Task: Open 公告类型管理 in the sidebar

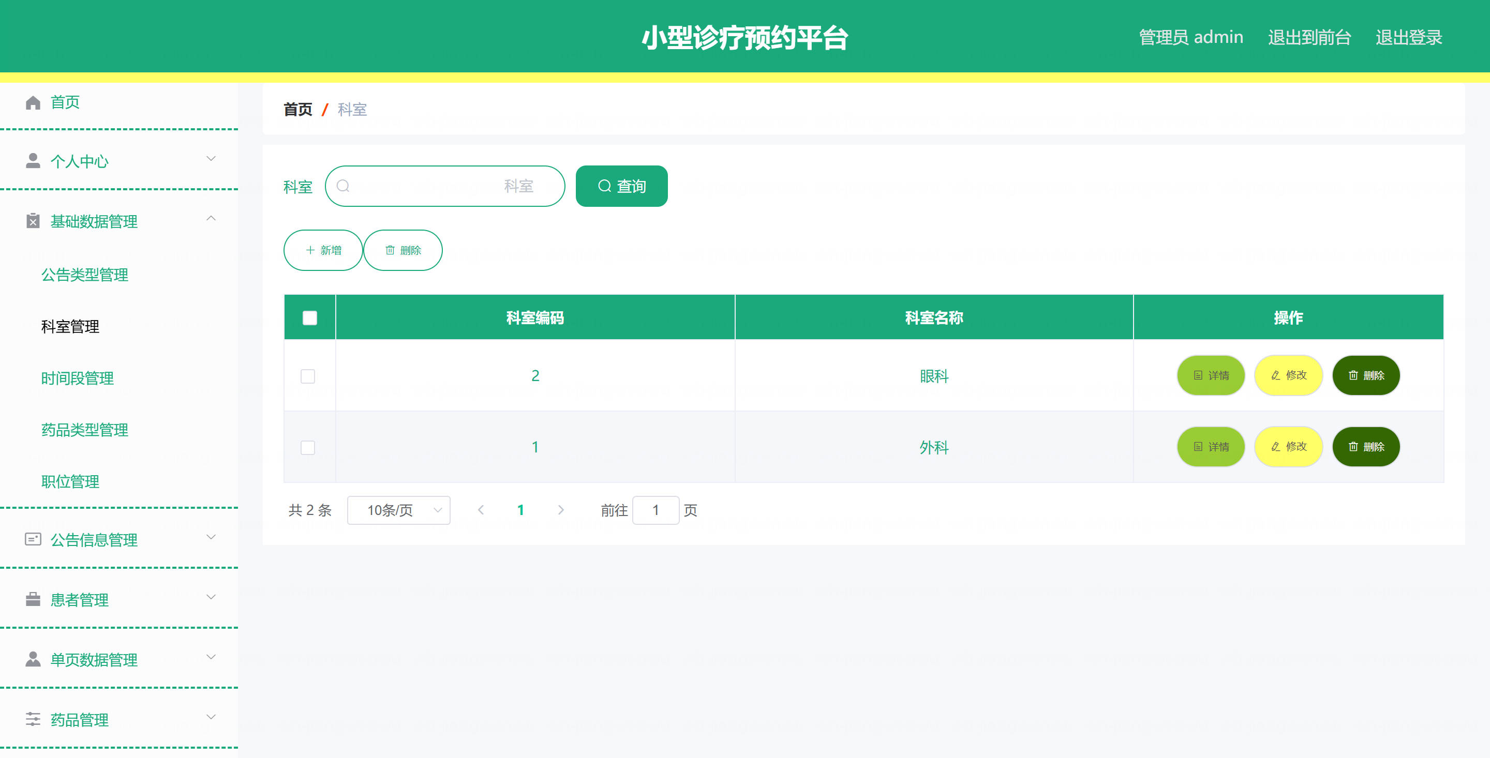Action: click(84, 275)
